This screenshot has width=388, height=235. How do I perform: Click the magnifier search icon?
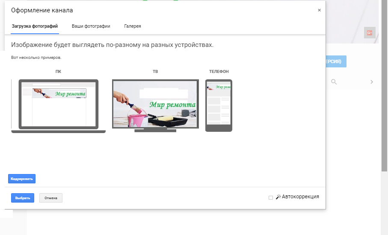coord(334,82)
